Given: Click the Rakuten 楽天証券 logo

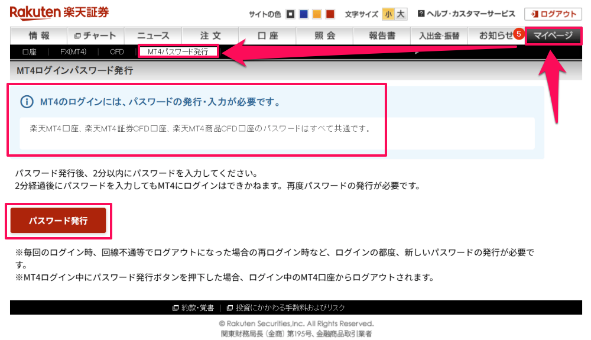Looking at the screenshot, I should pyautogui.click(x=59, y=12).
